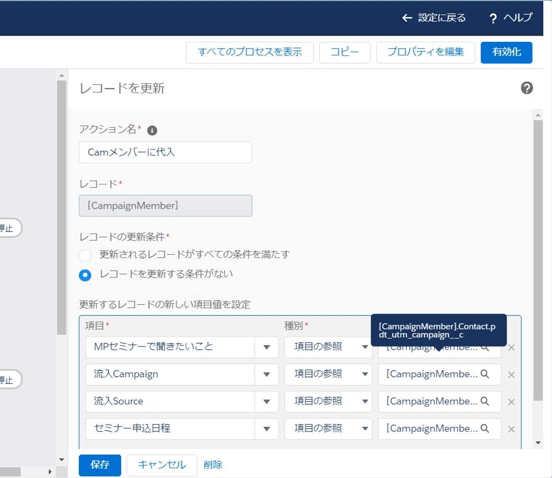
Task: Click the 削除 link
Action: 213,464
